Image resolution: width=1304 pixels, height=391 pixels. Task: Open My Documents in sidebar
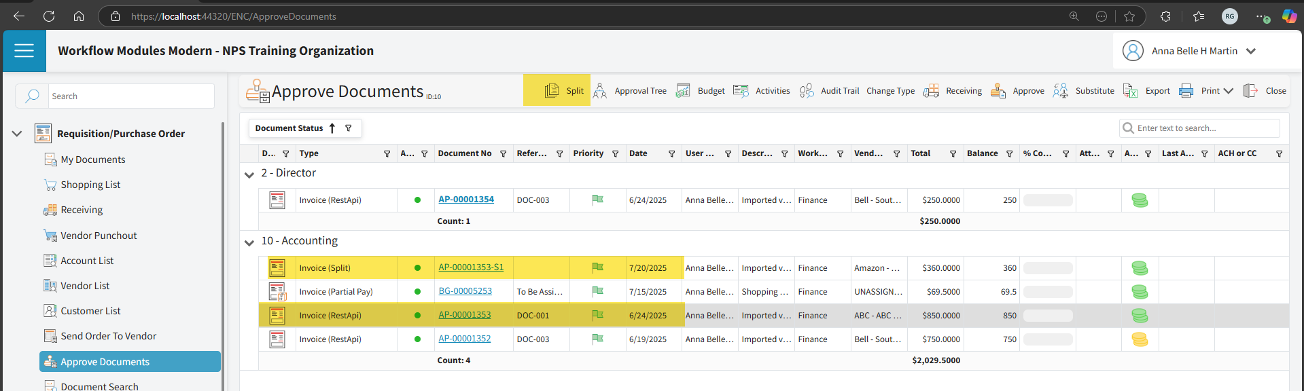(93, 160)
